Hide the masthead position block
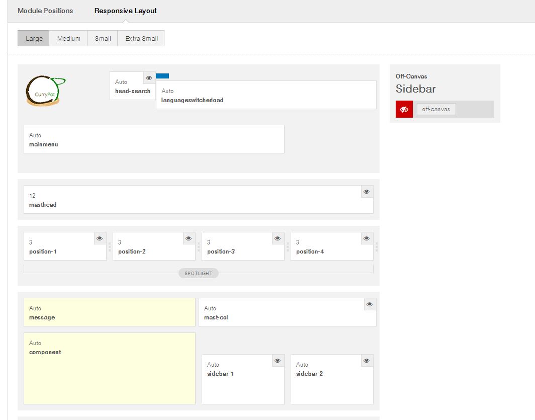 [367, 192]
